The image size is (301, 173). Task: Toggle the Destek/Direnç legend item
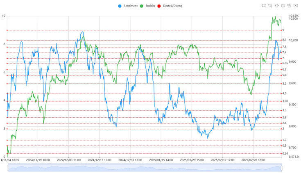click(172, 6)
